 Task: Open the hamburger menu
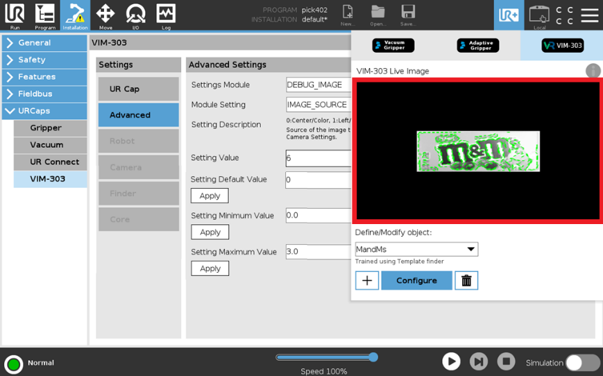[x=589, y=15]
